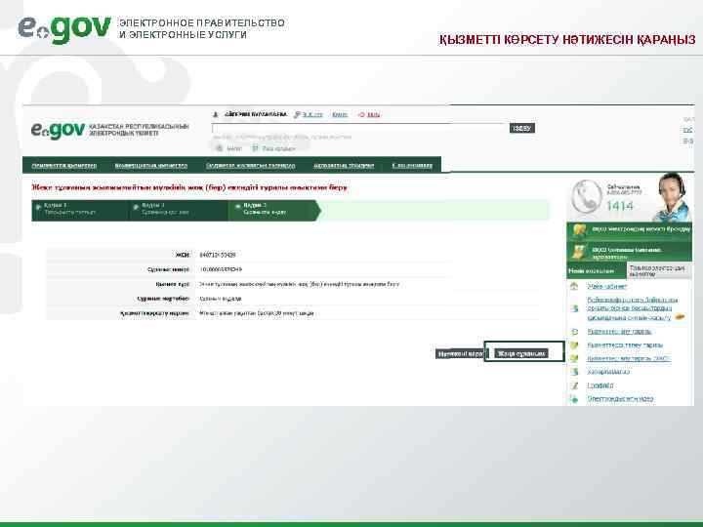This screenshot has height=527, width=703.
Task: Open the 'Профайл' sidebar link
Action: pos(600,385)
